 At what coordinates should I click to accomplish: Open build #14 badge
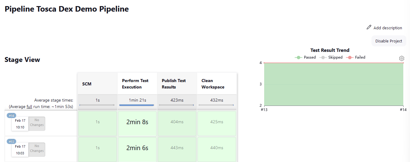tap(12, 116)
